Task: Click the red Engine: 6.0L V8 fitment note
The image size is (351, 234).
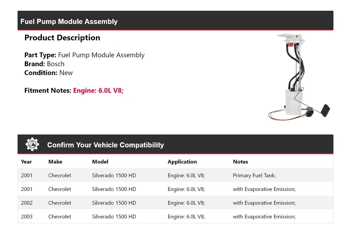Action: point(98,90)
